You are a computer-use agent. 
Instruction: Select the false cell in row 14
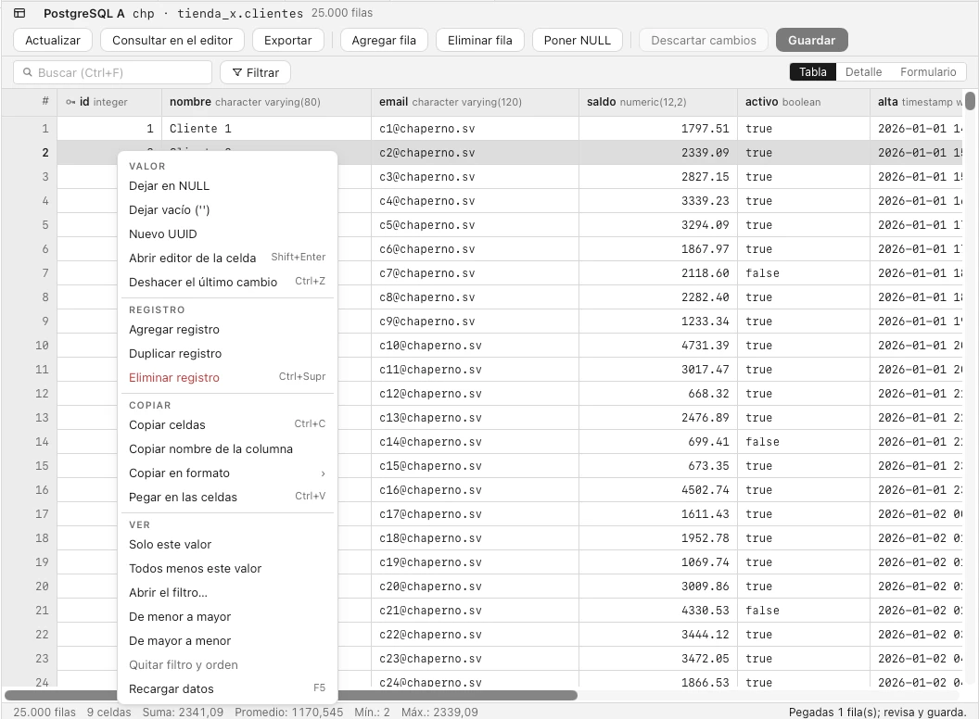pyautogui.click(x=804, y=442)
